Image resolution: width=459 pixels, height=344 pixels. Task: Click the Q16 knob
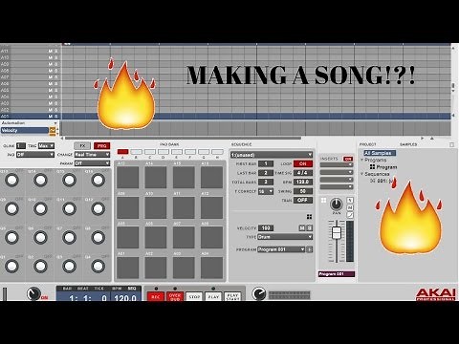point(98,180)
